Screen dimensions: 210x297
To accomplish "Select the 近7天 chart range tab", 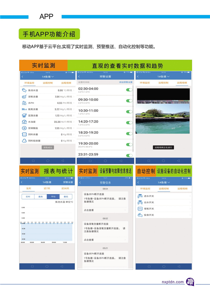I will point(47,188).
